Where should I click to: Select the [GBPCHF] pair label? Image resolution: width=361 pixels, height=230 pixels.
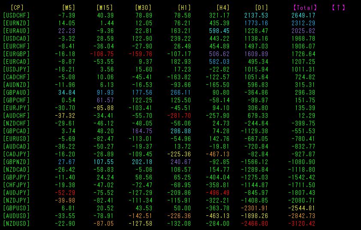click(16, 100)
